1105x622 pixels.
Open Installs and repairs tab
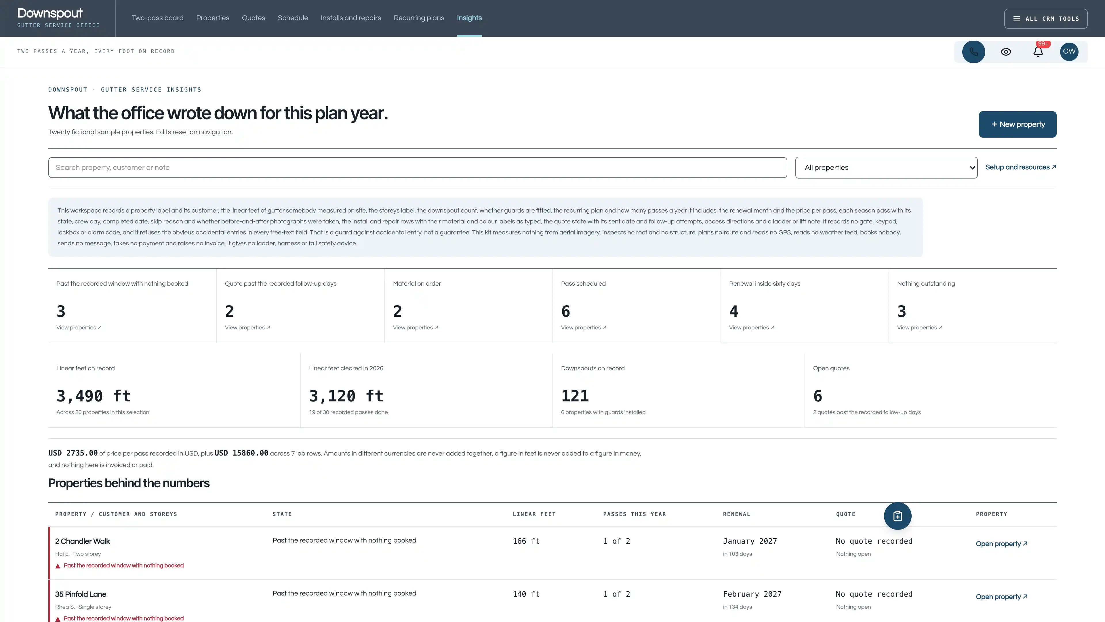351,18
